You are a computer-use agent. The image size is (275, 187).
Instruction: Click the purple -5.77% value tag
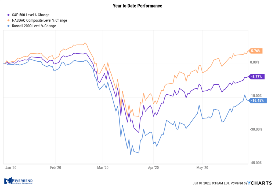(x=257, y=77)
